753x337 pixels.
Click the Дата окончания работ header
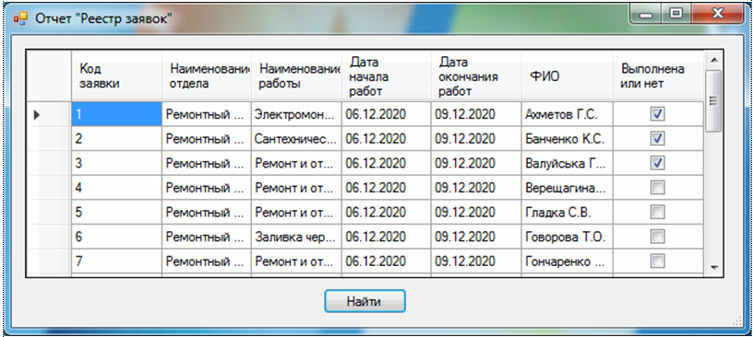[x=476, y=76]
